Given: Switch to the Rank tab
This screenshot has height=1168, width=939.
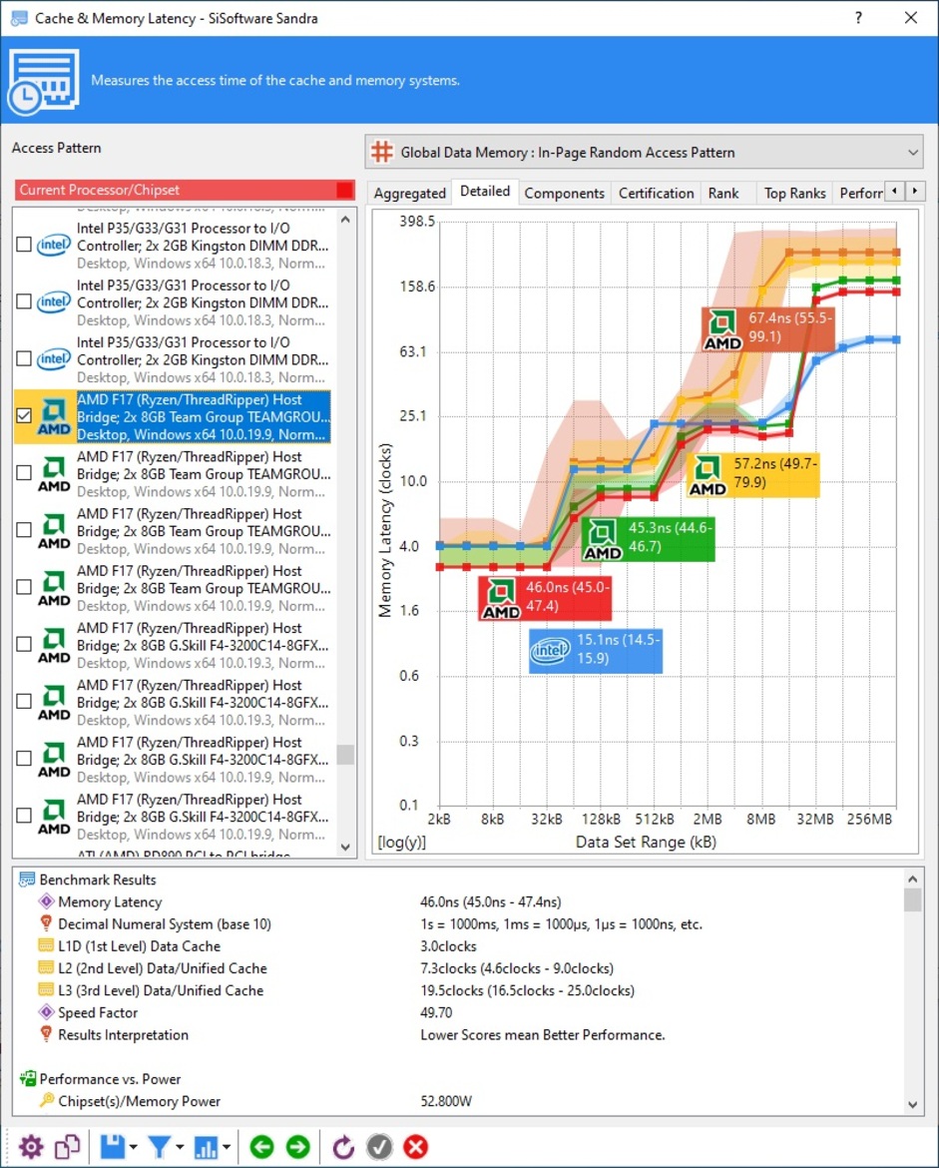Looking at the screenshot, I should coord(723,193).
